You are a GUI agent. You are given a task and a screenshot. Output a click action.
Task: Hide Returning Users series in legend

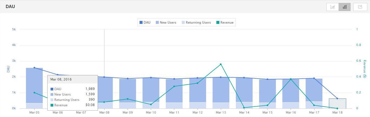click(196, 23)
